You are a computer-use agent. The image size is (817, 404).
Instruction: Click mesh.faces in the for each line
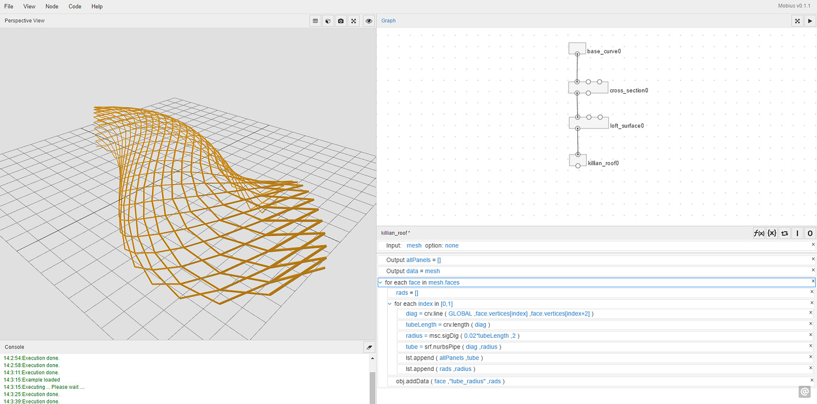coord(444,283)
